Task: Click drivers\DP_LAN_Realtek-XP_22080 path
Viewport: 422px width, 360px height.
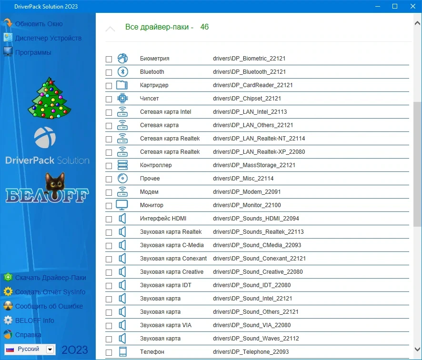Action: [x=259, y=152]
